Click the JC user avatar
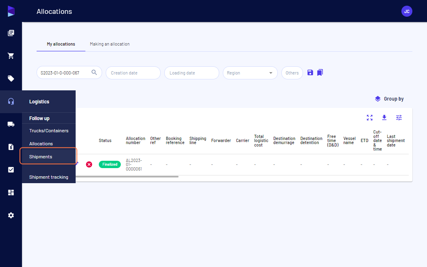The height and width of the screenshot is (267, 427). [407, 11]
